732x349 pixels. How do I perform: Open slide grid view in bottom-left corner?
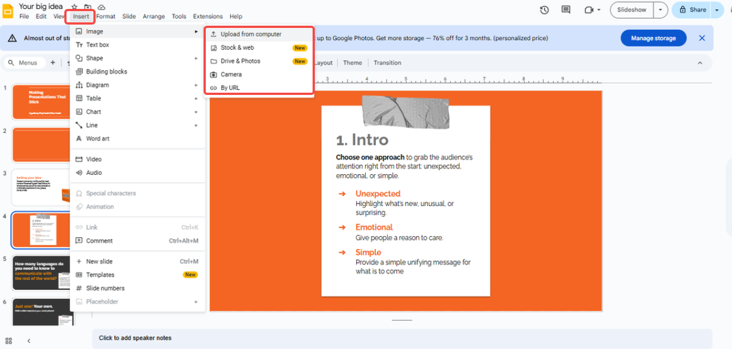8,341
